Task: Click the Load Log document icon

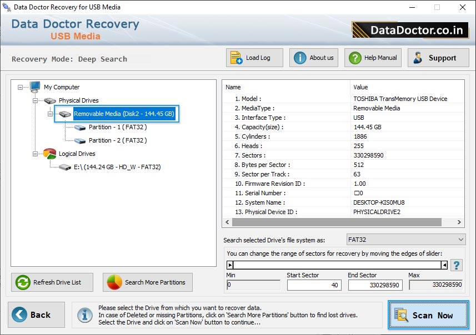Action: coord(236,58)
